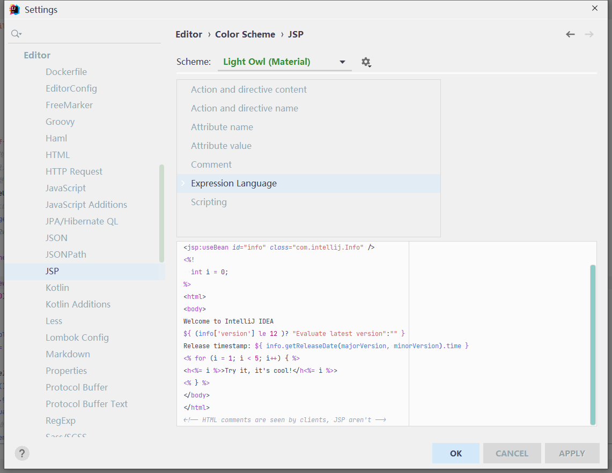Image resolution: width=612 pixels, height=473 pixels.
Task: Select FreeMarker in the settings tree
Action: (69, 105)
